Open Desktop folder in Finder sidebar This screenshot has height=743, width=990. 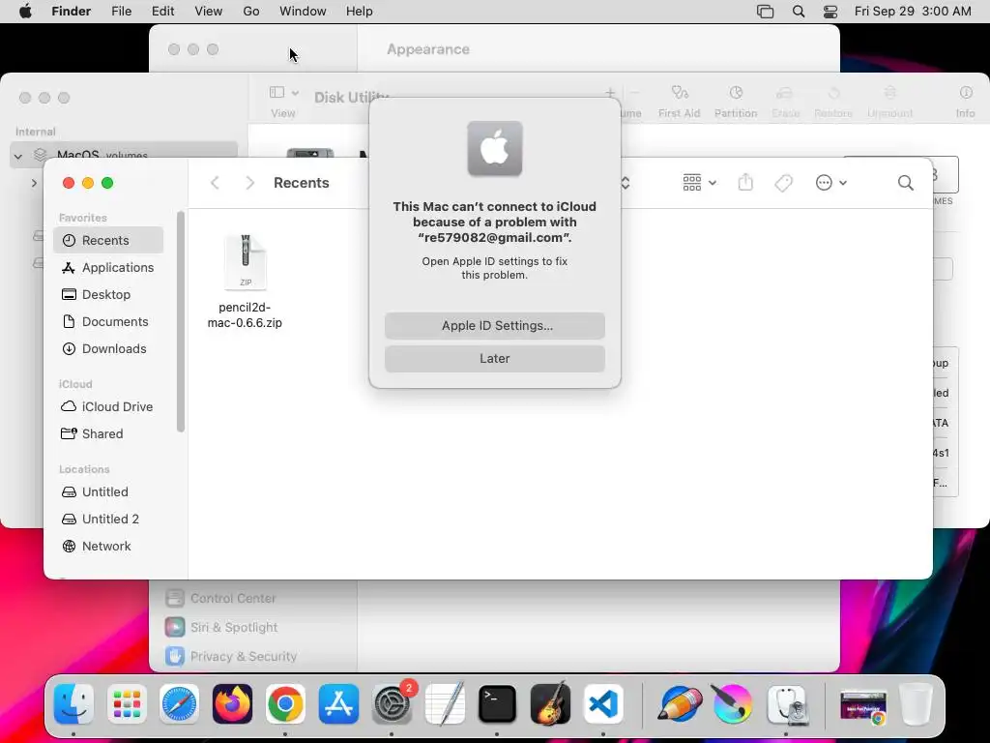click(x=108, y=294)
